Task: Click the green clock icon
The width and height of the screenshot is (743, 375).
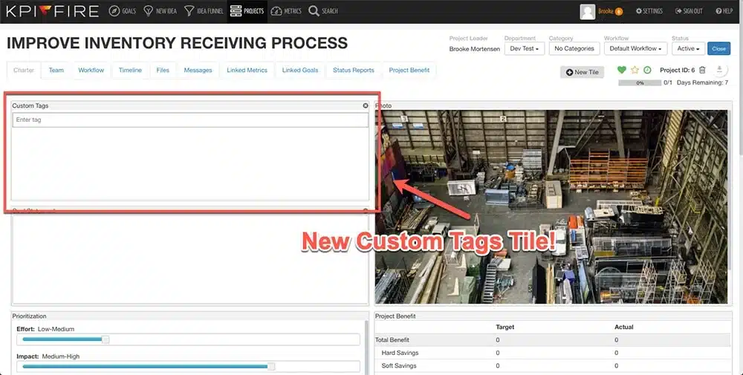Action: click(x=647, y=71)
